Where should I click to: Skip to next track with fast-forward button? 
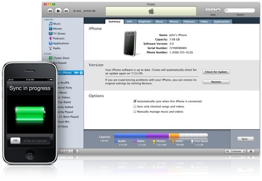[66, 11]
